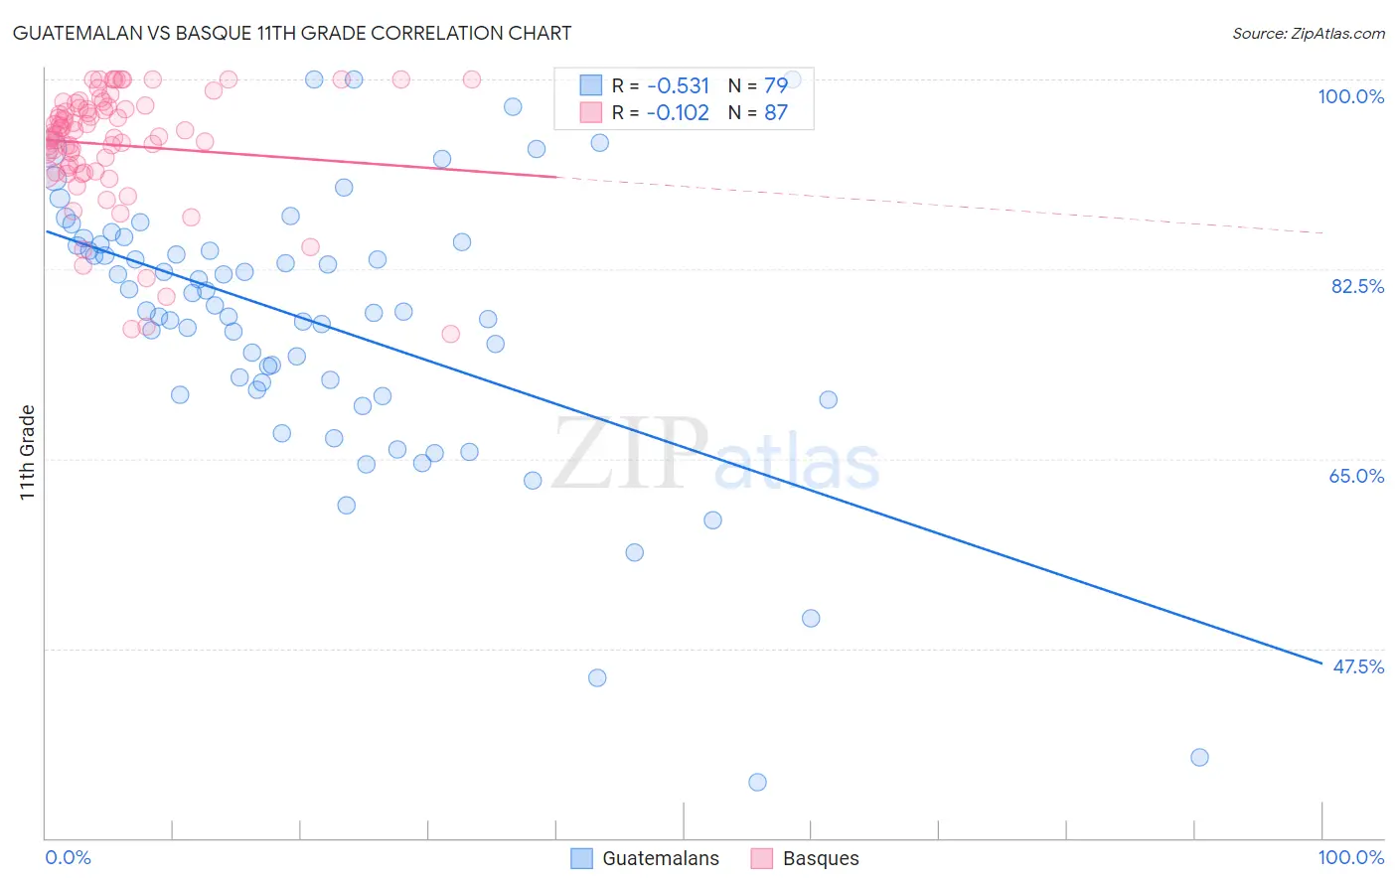This screenshot has height=886, width=1397.
Task: Click the Guatemalans legend label
Action: pos(661,858)
